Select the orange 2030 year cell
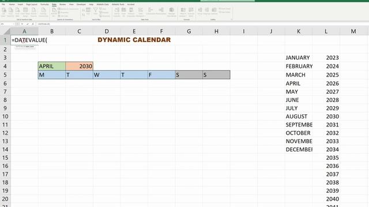Screen dimensions: 369x207 80,66
